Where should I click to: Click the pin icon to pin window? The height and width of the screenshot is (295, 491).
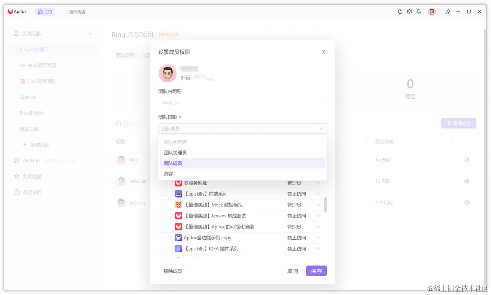tap(448, 12)
